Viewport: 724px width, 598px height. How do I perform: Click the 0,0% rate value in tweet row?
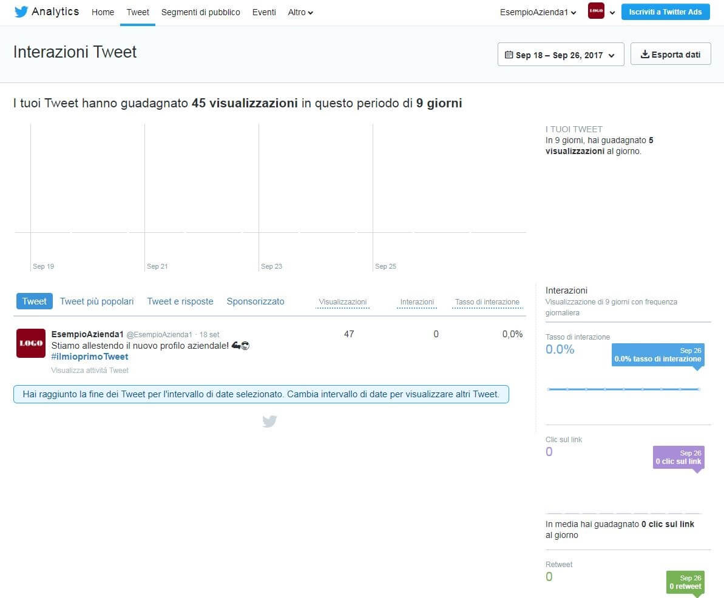[x=513, y=334]
